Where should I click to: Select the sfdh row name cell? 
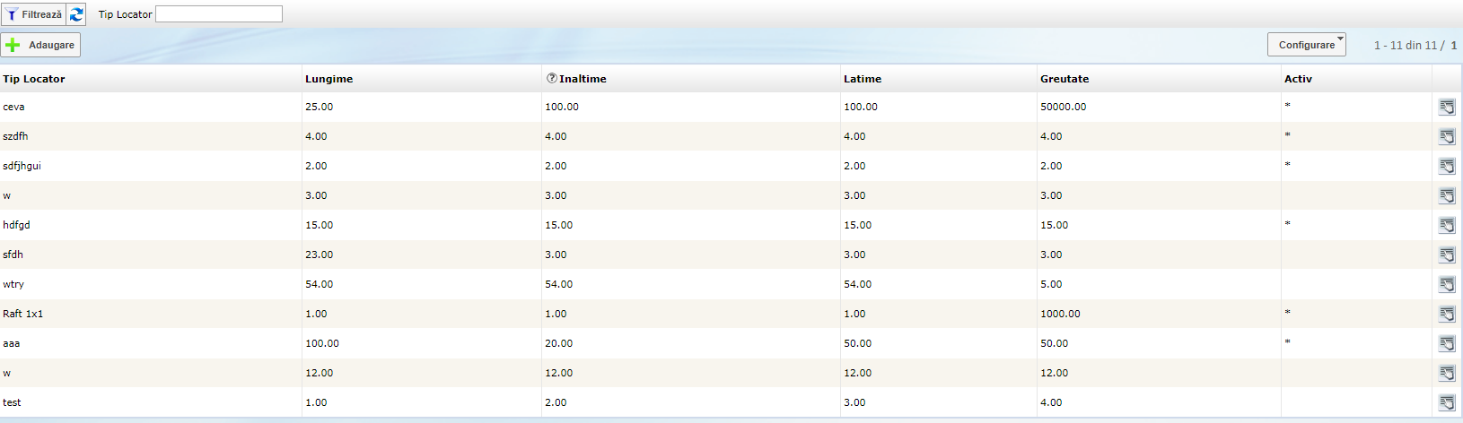pos(13,255)
